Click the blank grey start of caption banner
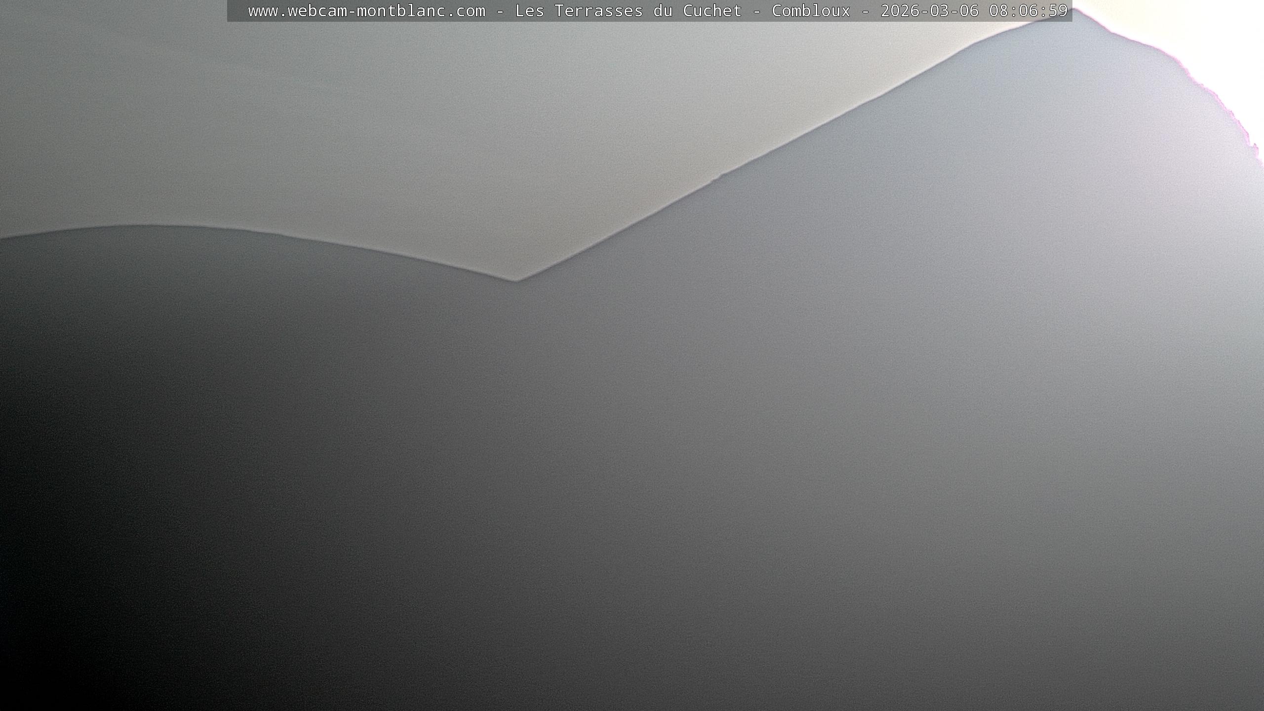The image size is (1264, 711). [237, 11]
